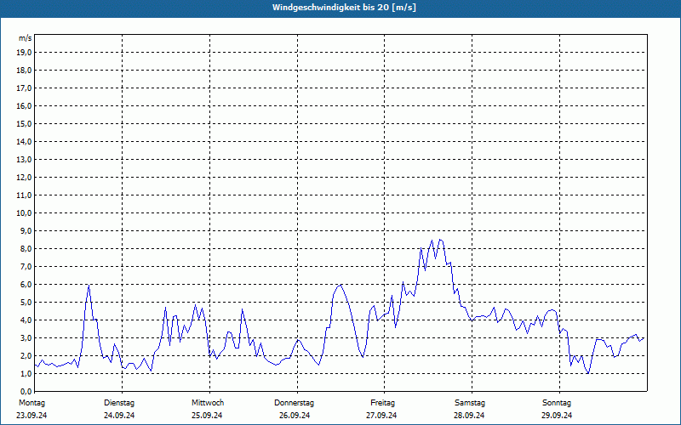This screenshot has width=681, height=425.
Task: Select the '12,0' y-axis value
Action: click(x=25, y=177)
